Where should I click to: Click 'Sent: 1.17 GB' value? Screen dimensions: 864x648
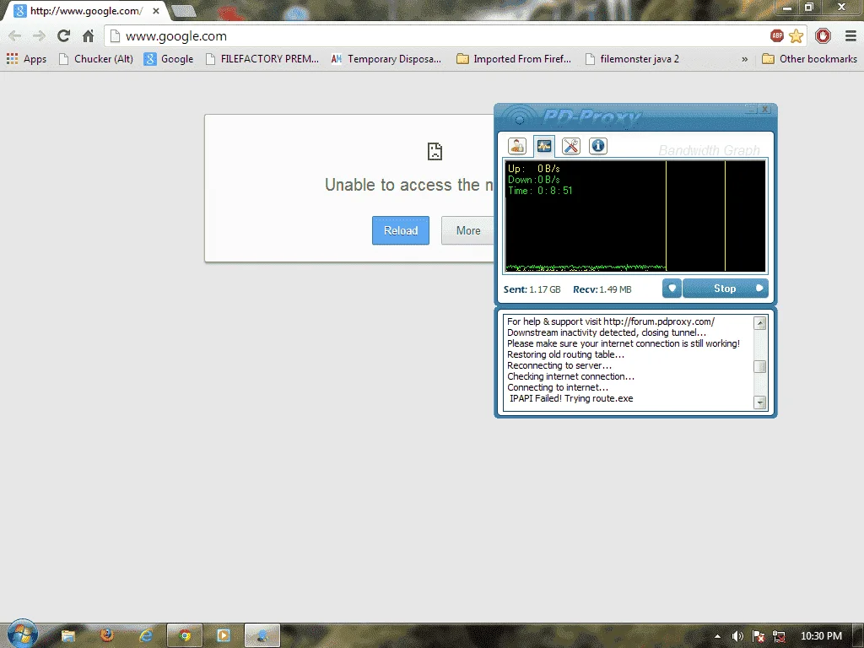(x=532, y=289)
